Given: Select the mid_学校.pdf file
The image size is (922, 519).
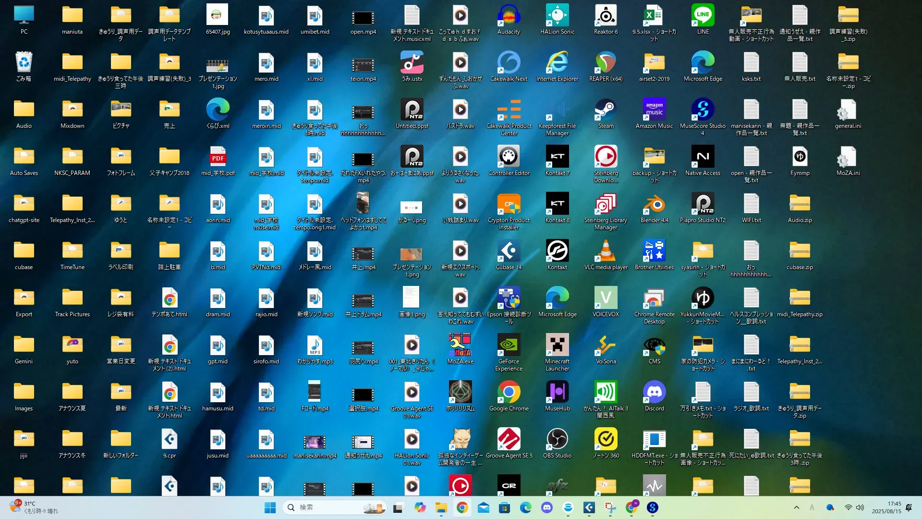Looking at the screenshot, I should coord(218,158).
